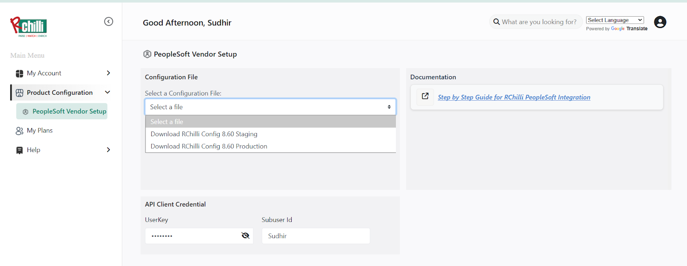Viewport: 687px width, 266px height.
Task: Click the RChilli logo
Action: [28, 27]
